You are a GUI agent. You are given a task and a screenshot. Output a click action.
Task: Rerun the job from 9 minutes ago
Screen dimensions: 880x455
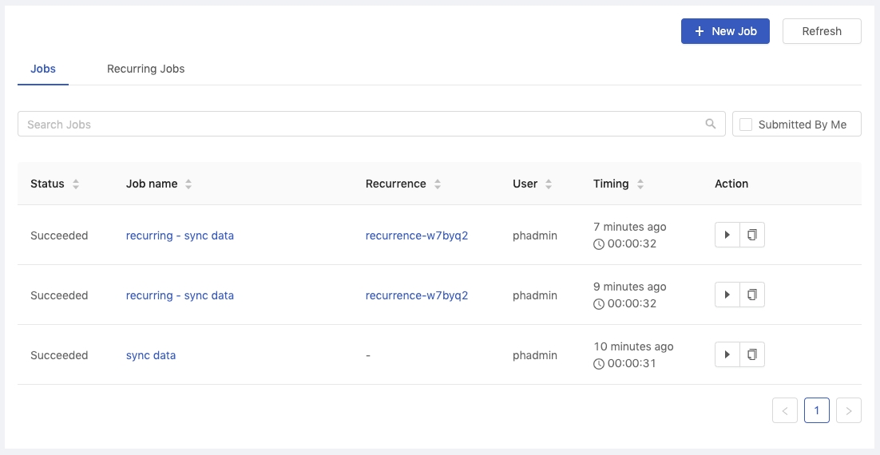click(x=727, y=295)
